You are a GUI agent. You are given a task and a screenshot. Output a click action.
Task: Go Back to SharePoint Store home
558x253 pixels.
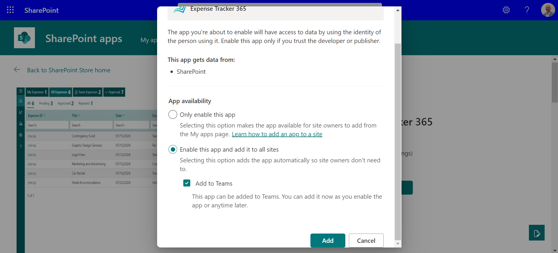(69, 70)
